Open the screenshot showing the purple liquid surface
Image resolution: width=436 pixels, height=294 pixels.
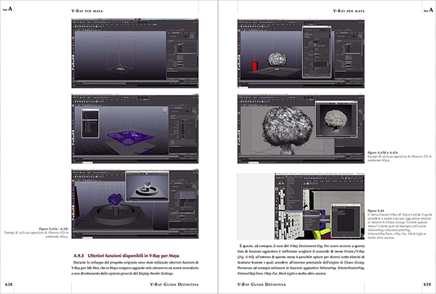point(135,128)
